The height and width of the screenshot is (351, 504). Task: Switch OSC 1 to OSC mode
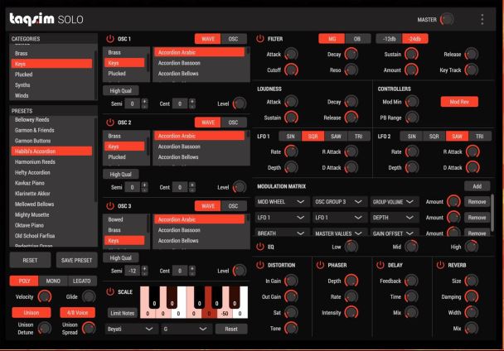click(234, 39)
